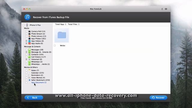Select Photo Library (13) category
Screen dimensions: 192x108
39,36
